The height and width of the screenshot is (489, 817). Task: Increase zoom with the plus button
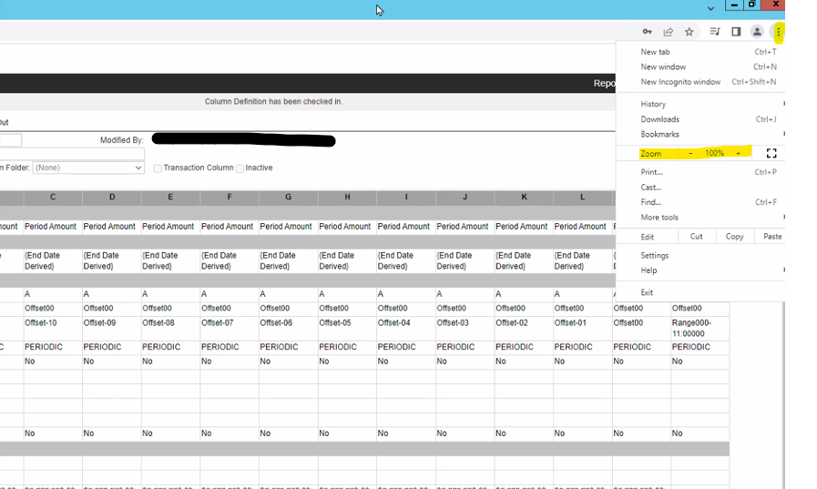tap(738, 153)
